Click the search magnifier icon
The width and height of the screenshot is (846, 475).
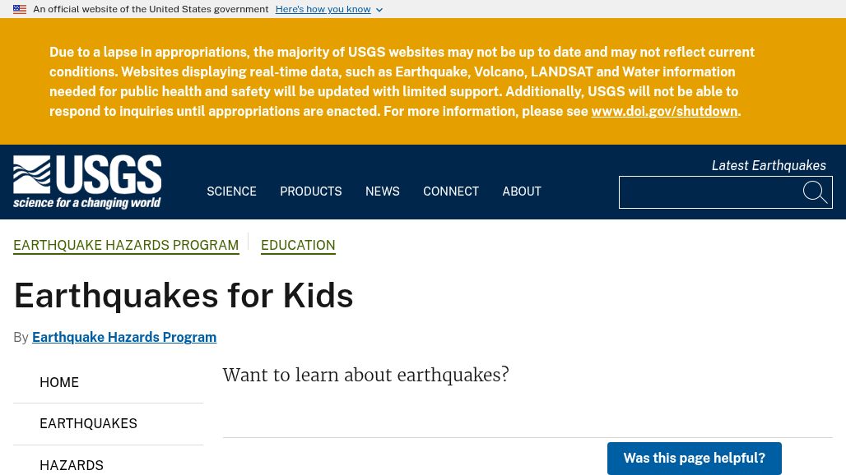pyautogui.click(x=815, y=192)
